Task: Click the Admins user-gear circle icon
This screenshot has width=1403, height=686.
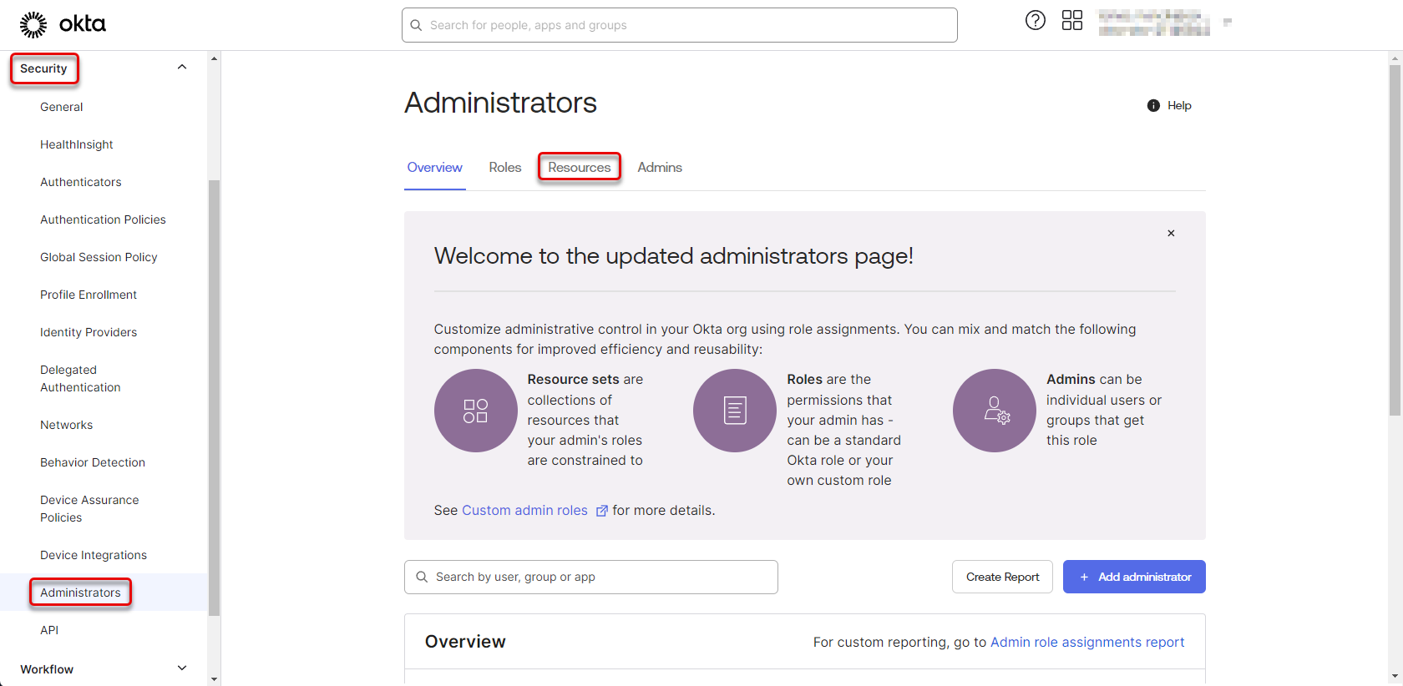Action: tap(995, 411)
